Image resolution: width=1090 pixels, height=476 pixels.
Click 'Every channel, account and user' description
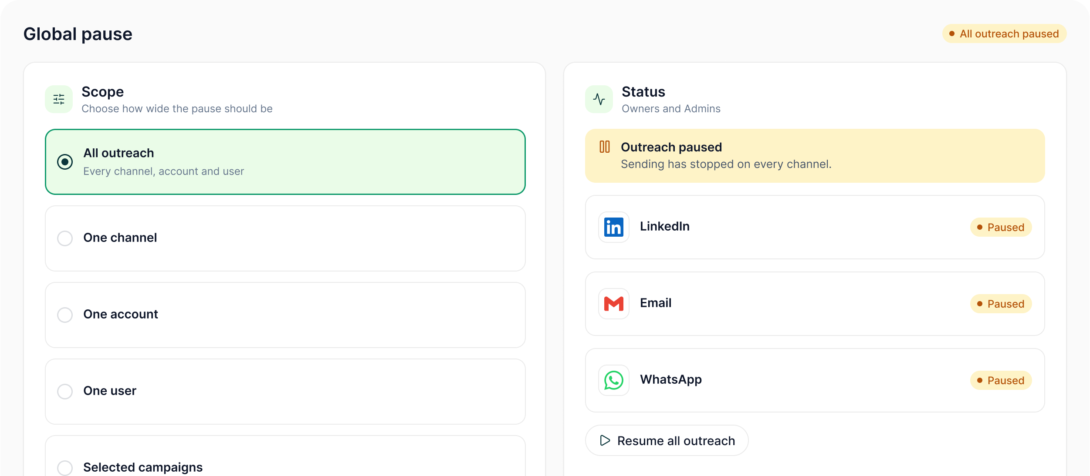coord(164,171)
